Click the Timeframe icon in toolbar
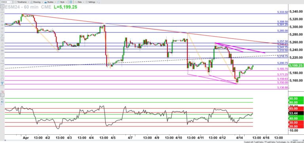Screen dimensions: 304x143 pos(15,2)
